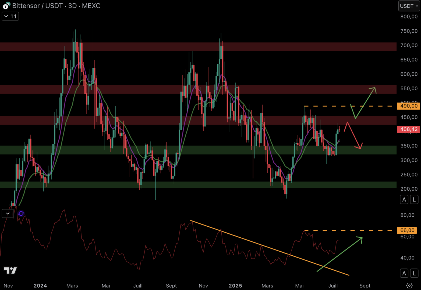The width and height of the screenshot is (421, 290).
Task: Click the 2025 label on time axis
Action: (x=235, y=286)
